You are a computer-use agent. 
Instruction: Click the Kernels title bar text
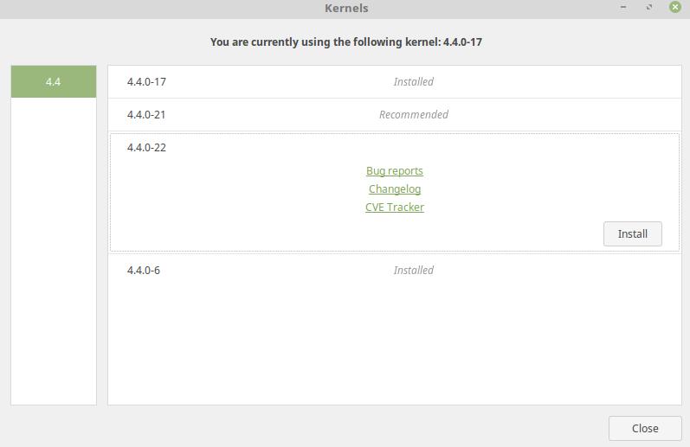point(346,9)
